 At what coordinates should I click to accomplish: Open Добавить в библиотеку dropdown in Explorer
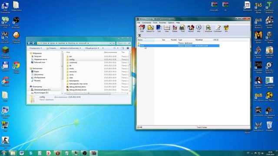click(x=70, y=48)
